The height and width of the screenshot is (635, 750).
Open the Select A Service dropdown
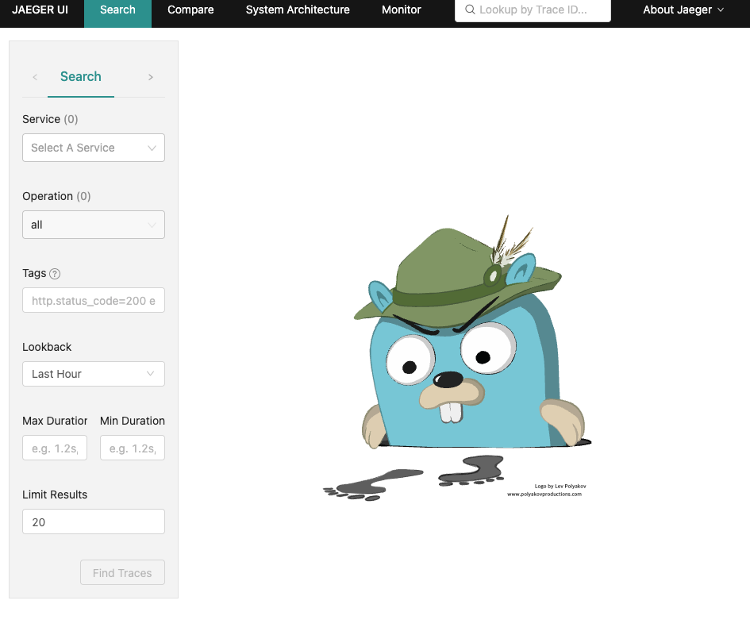coord(94,148)
